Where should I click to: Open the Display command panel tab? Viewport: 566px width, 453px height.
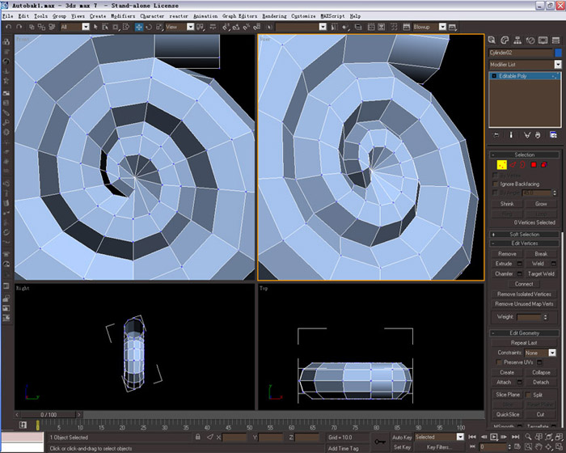(x=543, y=40)
